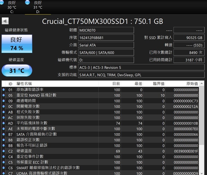Select the UDMA 高速傳輸模式錯誤次數 row
Screen dimensions: 207x175
coord(100,173)
